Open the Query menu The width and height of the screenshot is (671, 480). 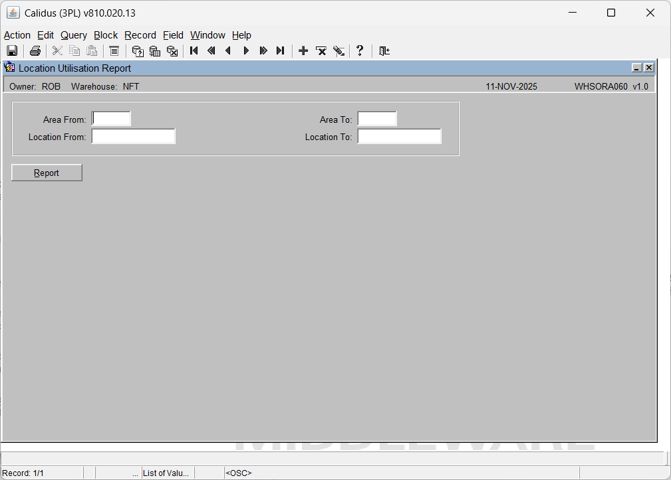point(74,35)
